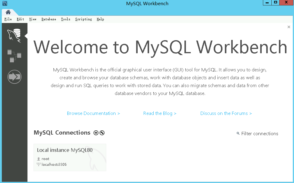
Task: Click the Home tab house icon
Action: tap(8, 12)
